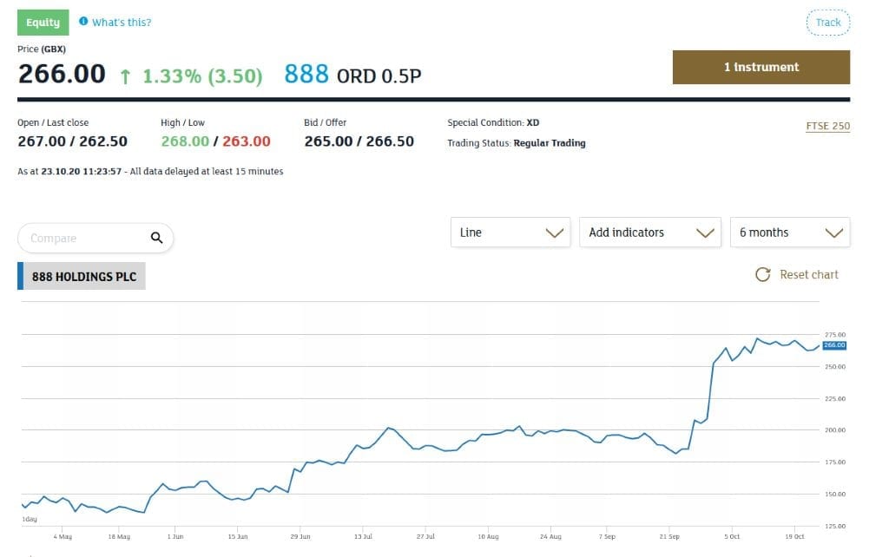Click the ORD 0.5P text
The image size is (889, 557).
[x=379, y=76]
